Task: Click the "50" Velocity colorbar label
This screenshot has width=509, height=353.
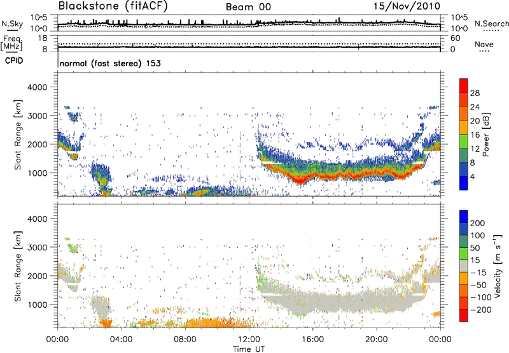Action: click(x=475, y=248)
